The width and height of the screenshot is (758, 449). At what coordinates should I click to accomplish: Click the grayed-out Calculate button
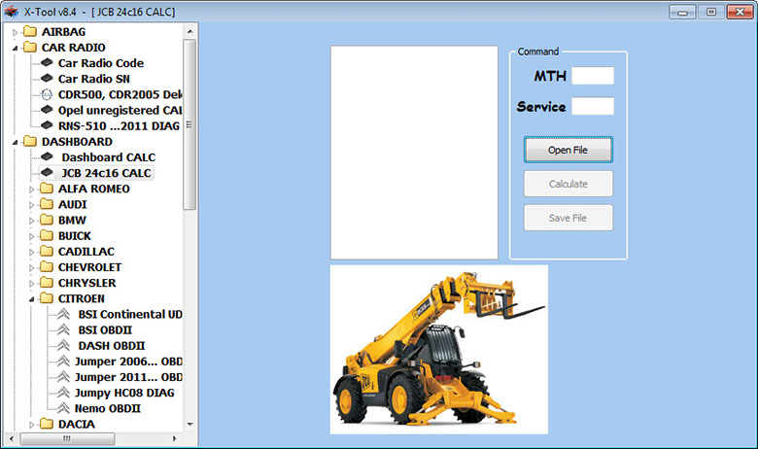[568, 184]
